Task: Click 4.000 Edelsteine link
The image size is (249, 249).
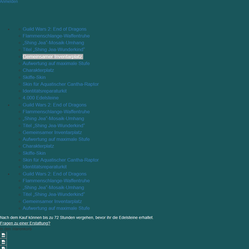Action: pyautogui.click(x=41, y=98)
